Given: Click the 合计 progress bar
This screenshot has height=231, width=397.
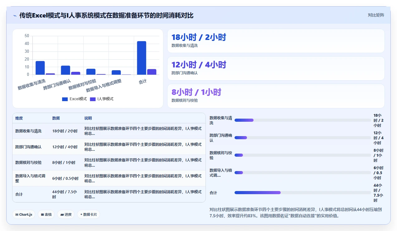Looking at the screenshot, I should coord(303,193).
